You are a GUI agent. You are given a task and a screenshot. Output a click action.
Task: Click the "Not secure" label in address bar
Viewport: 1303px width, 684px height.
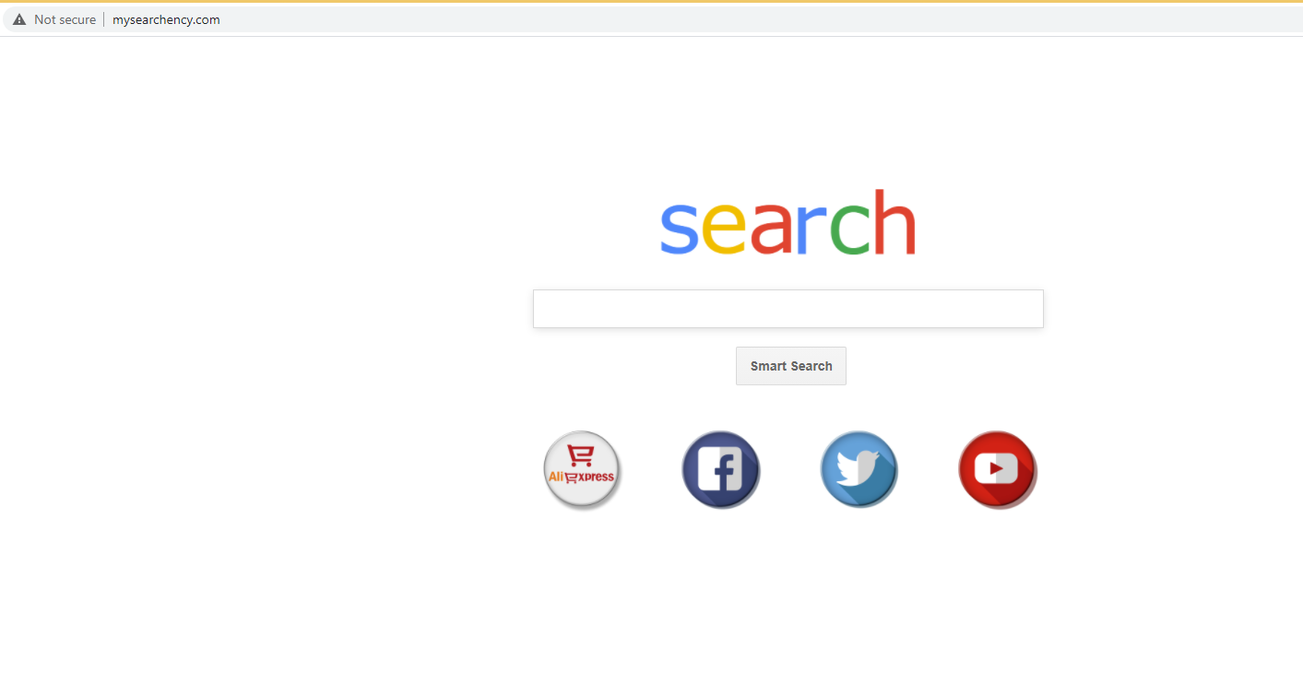coord(65,19)
